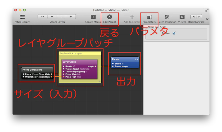This screenshot has width=222, height=132.
Task: Click the Zoom Levels toolbar label
Action: coord(57,22)
